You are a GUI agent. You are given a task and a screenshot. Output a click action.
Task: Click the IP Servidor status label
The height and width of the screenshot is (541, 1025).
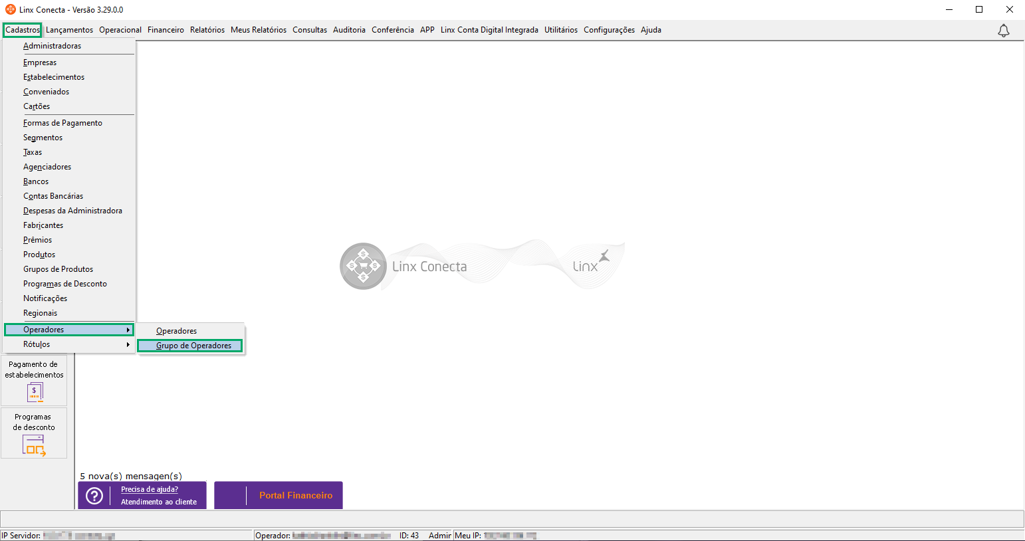21,536
